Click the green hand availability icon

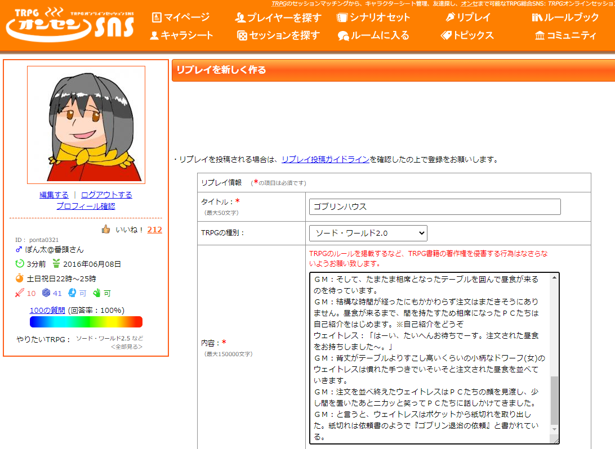tap(96, 293)
